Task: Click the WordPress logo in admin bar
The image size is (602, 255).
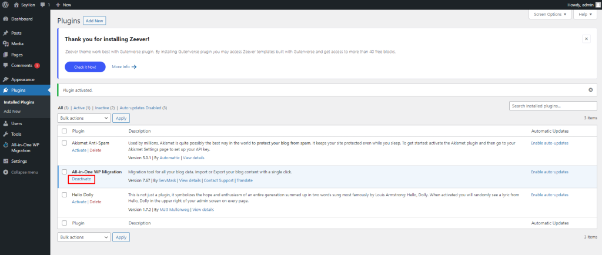Action: (5, 5)
